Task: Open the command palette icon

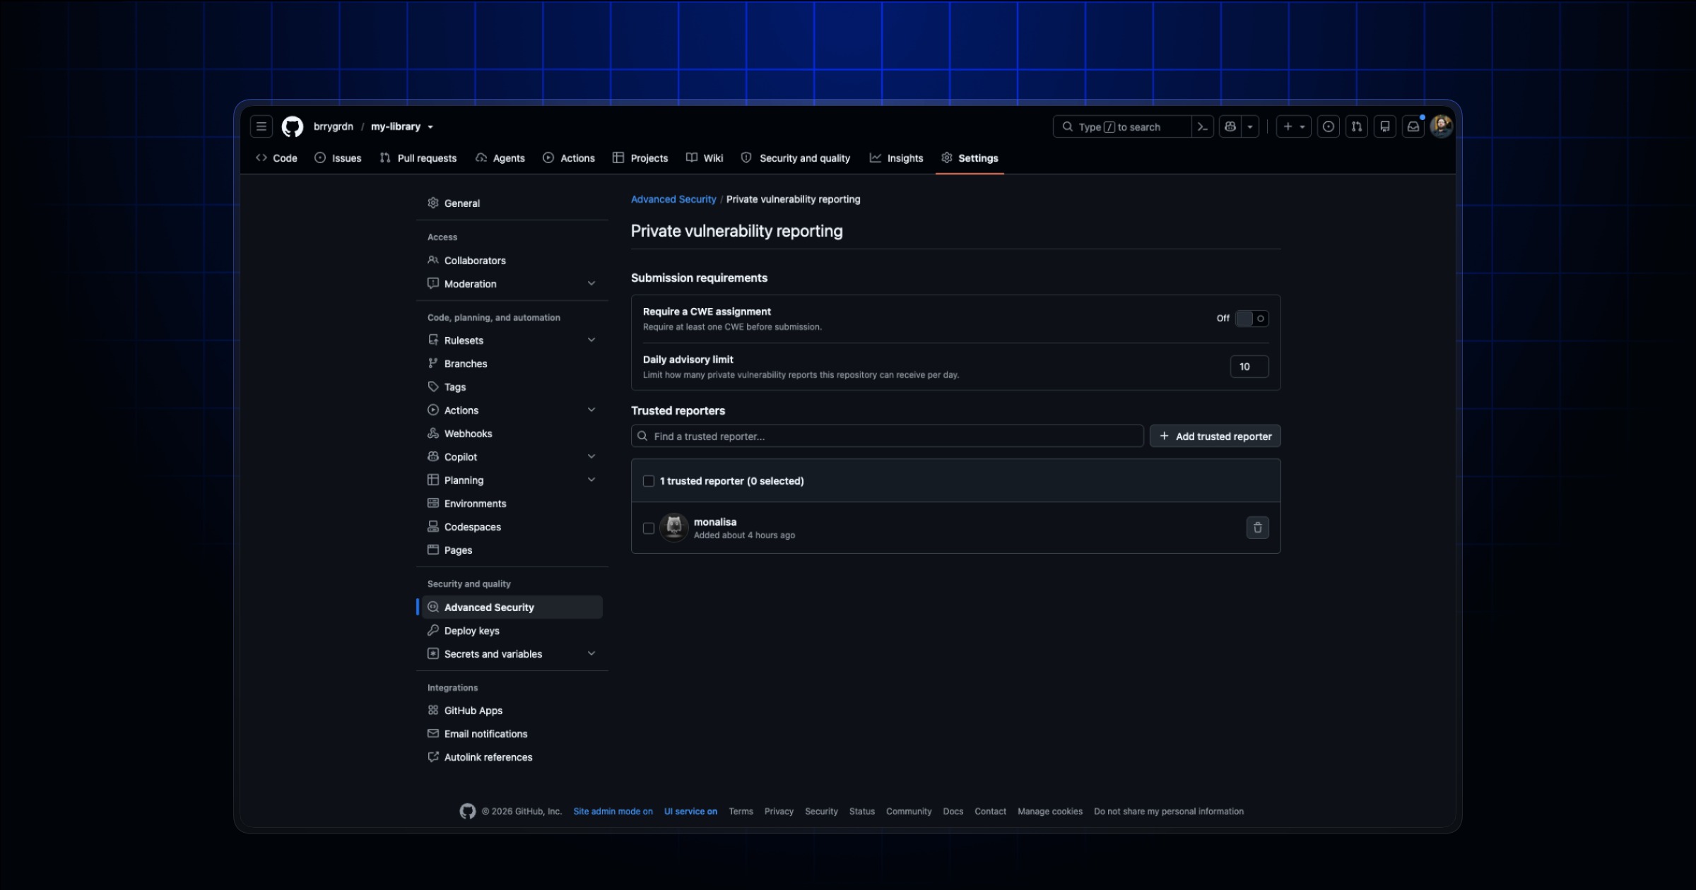Action: coord(1202,126)
